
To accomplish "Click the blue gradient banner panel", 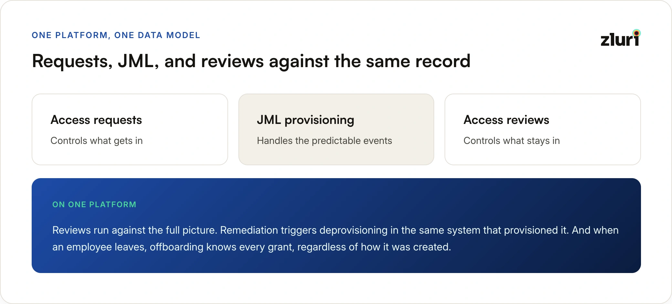I will [336, 226].
